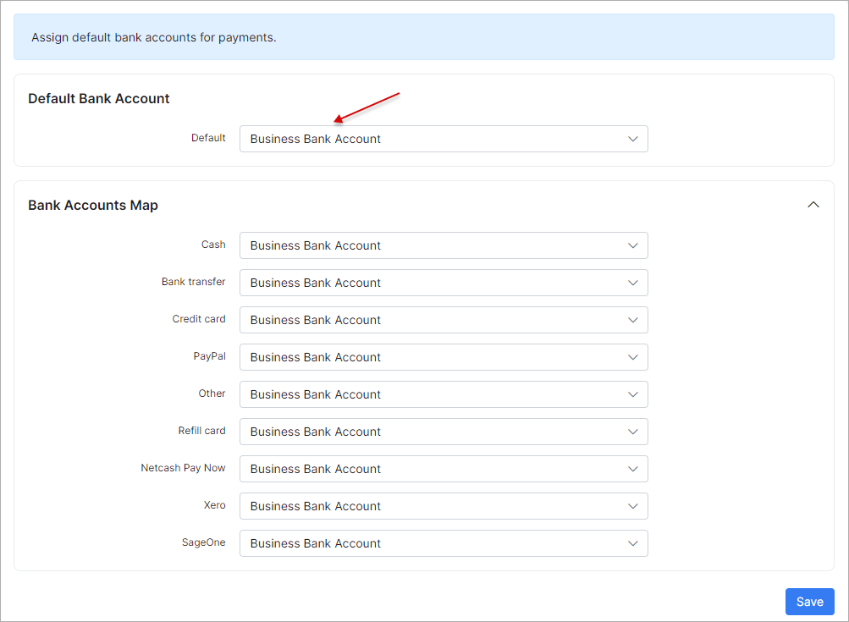Click the chevron icon beside Xero selector
849x622 pixels.
point(633,506)
